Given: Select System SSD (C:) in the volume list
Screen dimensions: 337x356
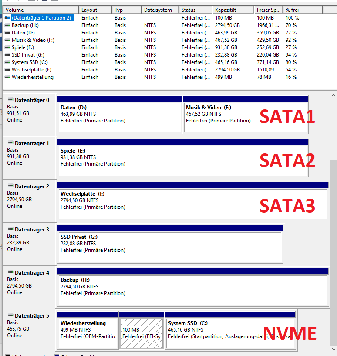Looking at the screenshot, I should (30, 62).
